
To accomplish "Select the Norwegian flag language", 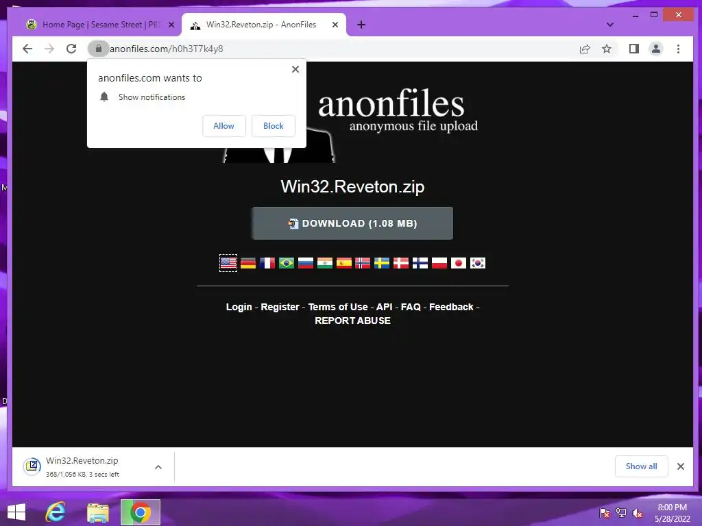I will pyautogui.click(x=363, y=263).
